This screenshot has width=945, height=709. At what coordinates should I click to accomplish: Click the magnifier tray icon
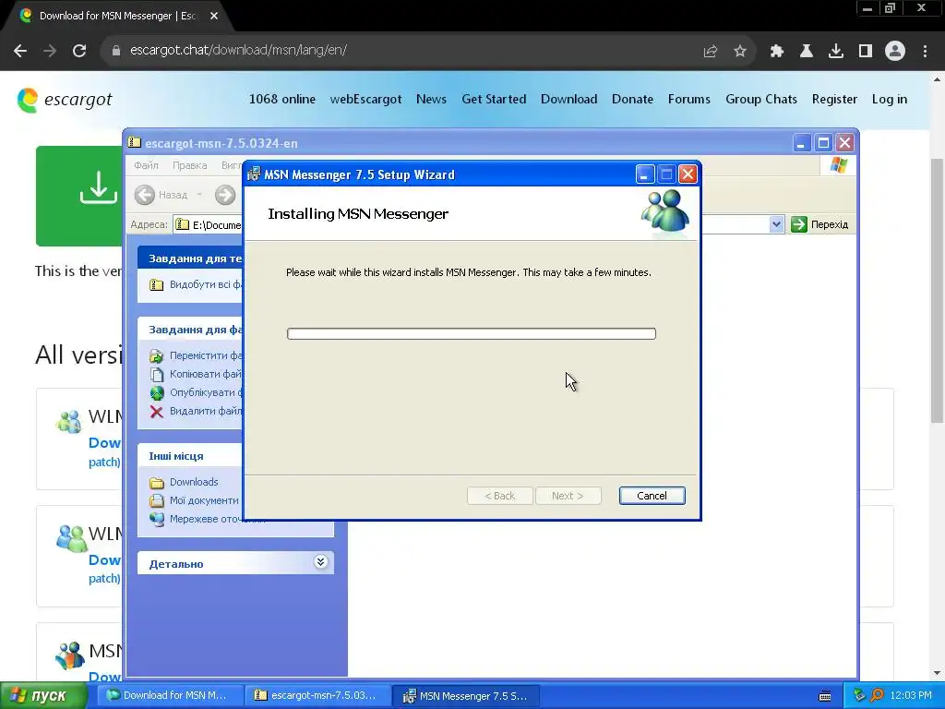point(877,696)
